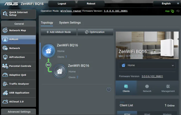
Task: Click the AiProtection shield icon
Action: point(5,57)
